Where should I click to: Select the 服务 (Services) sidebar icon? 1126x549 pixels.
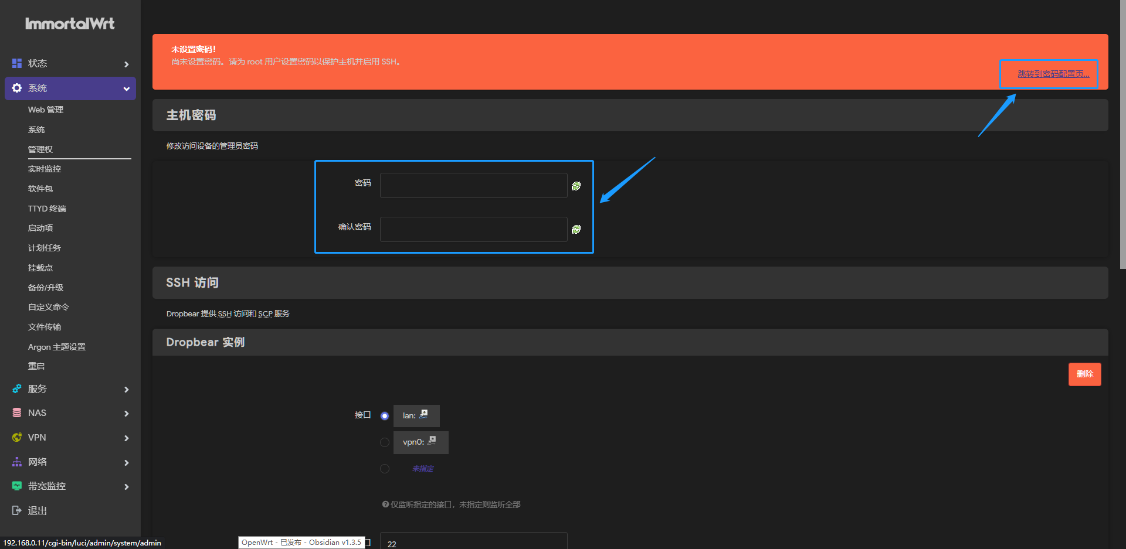(x=16, y=389)
